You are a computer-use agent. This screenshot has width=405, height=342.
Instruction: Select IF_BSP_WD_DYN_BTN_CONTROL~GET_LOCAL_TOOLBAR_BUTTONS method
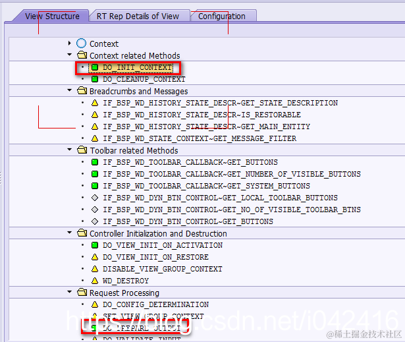coord(220,198)
